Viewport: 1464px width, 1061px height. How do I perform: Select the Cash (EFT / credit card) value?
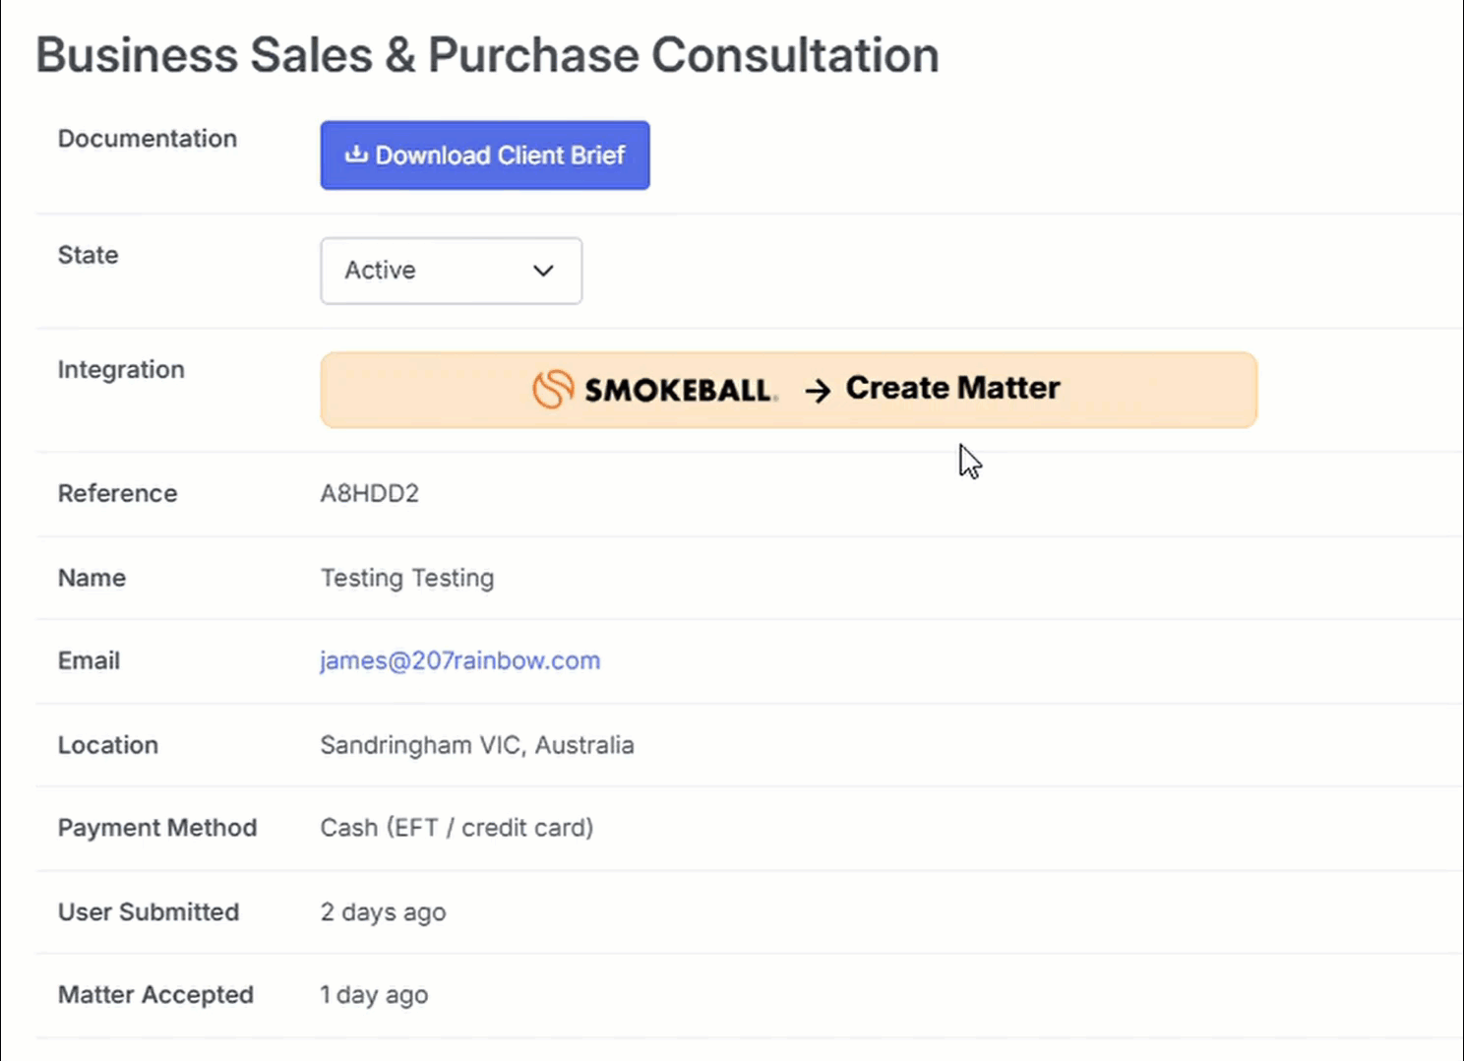457,828
